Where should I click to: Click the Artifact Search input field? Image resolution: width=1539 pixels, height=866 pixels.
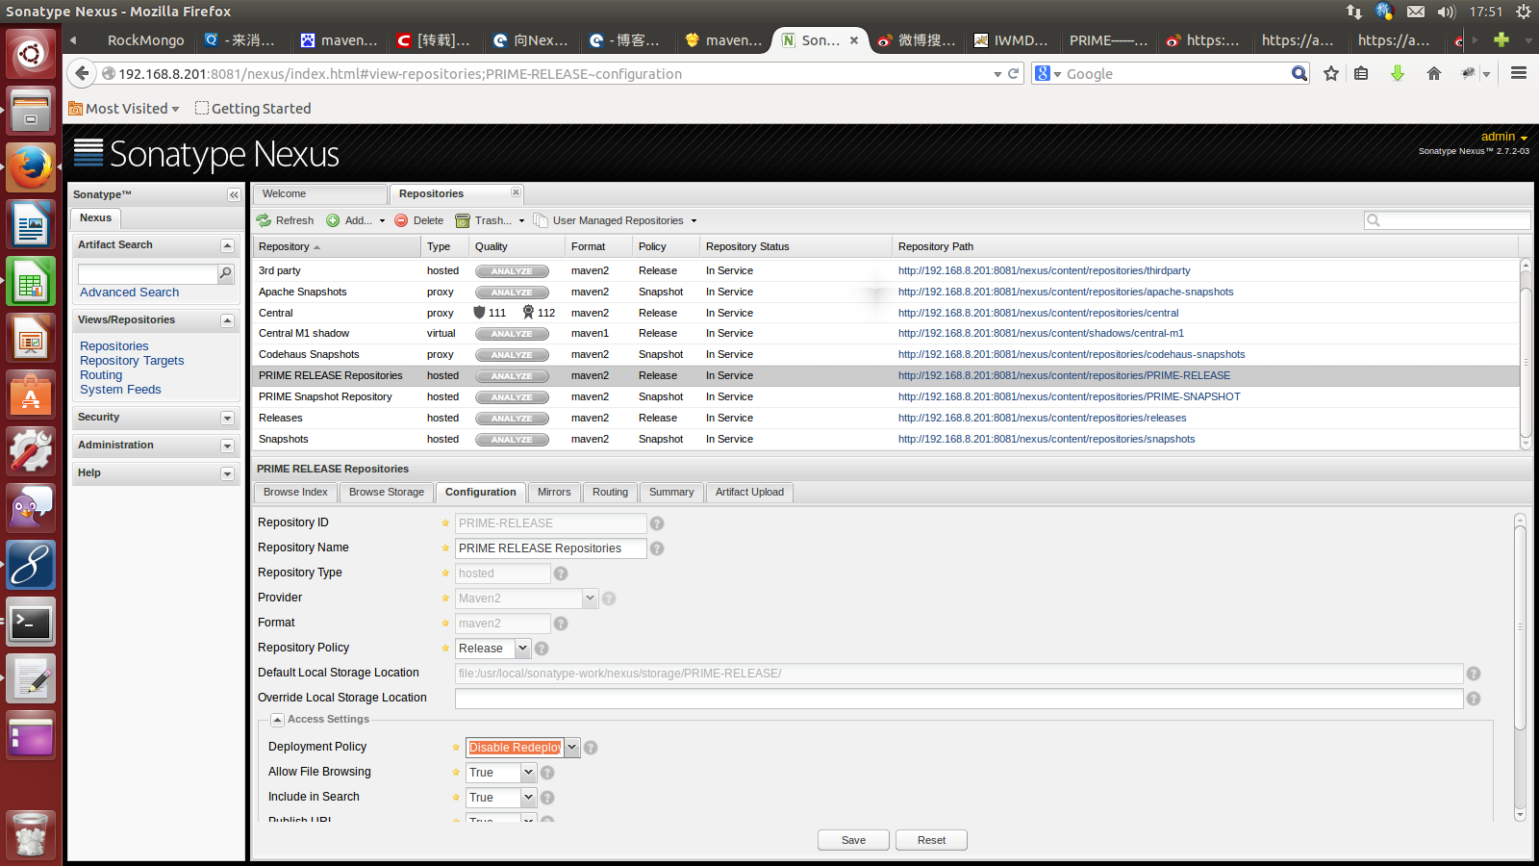(148, 274)
